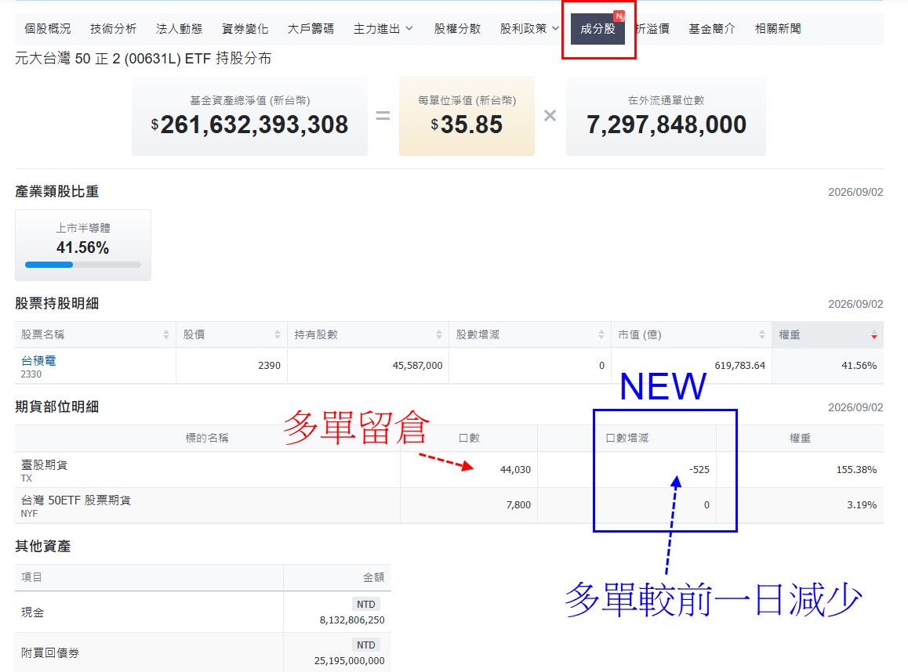Sort by 股票名稱 column arrows
The height and width of the screenshot is (672, 908).
pyautogui.click(x=166, y=335)
